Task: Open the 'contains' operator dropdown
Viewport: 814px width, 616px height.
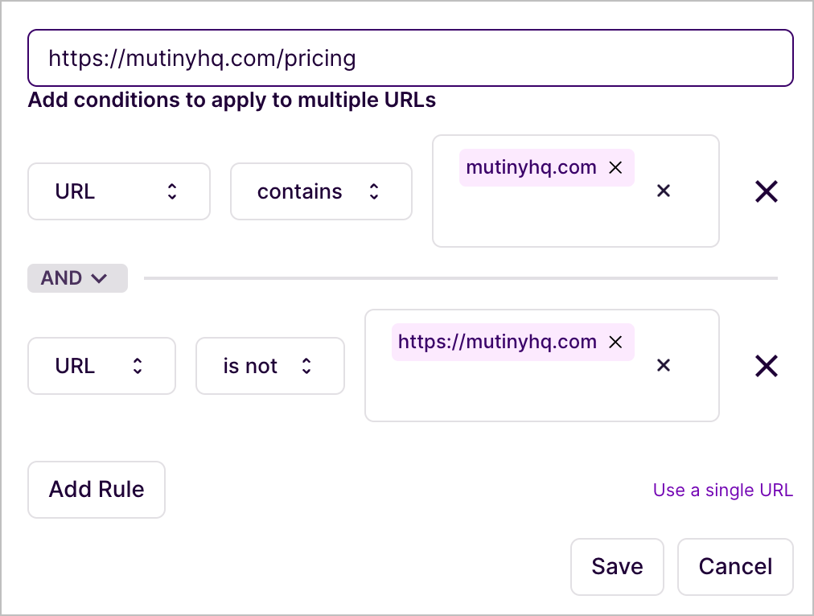Action: click(321, 191)
